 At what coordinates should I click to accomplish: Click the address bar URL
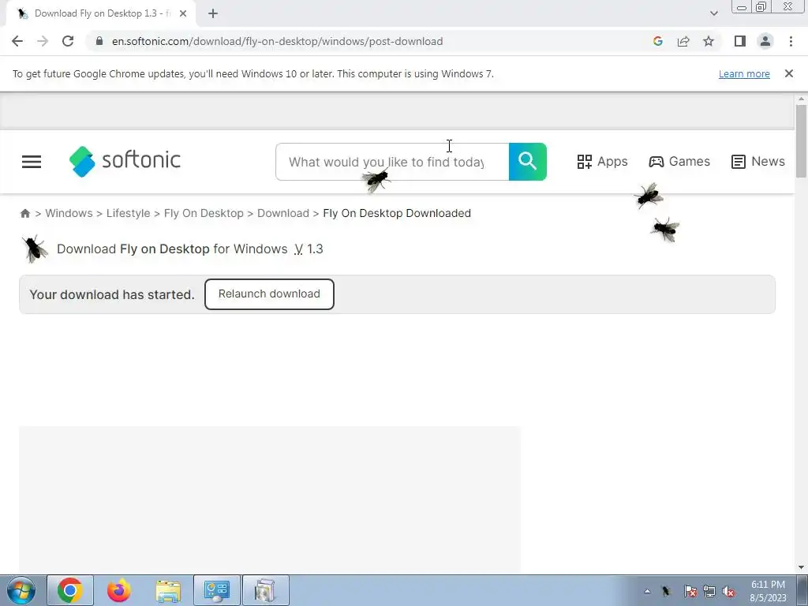coord(277,41)
